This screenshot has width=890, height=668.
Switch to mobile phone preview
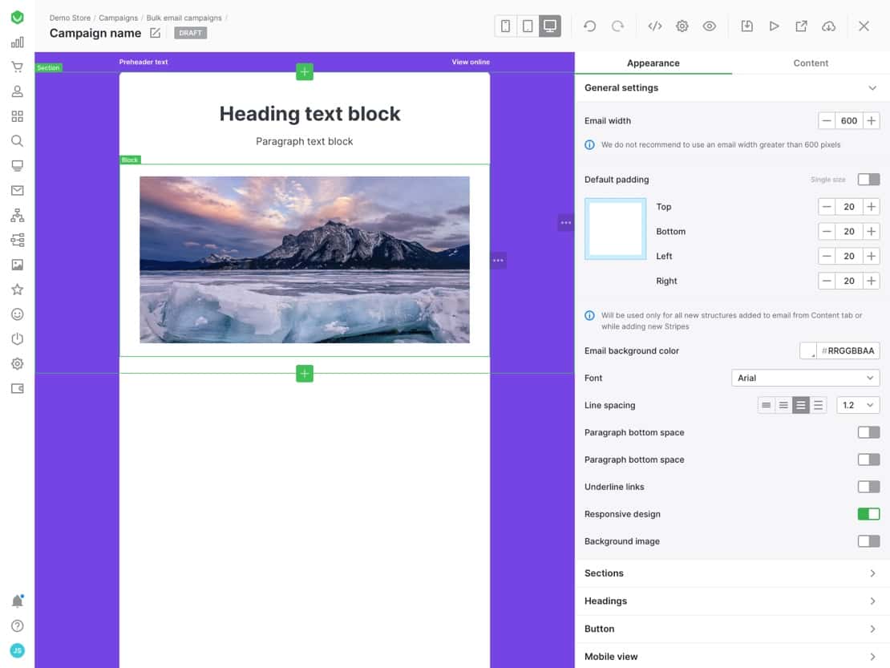pos(505,26)
